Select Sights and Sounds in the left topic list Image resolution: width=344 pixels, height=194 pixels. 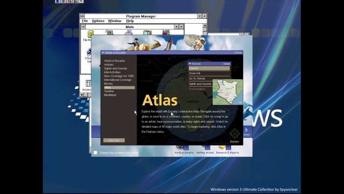coord(116,68)
